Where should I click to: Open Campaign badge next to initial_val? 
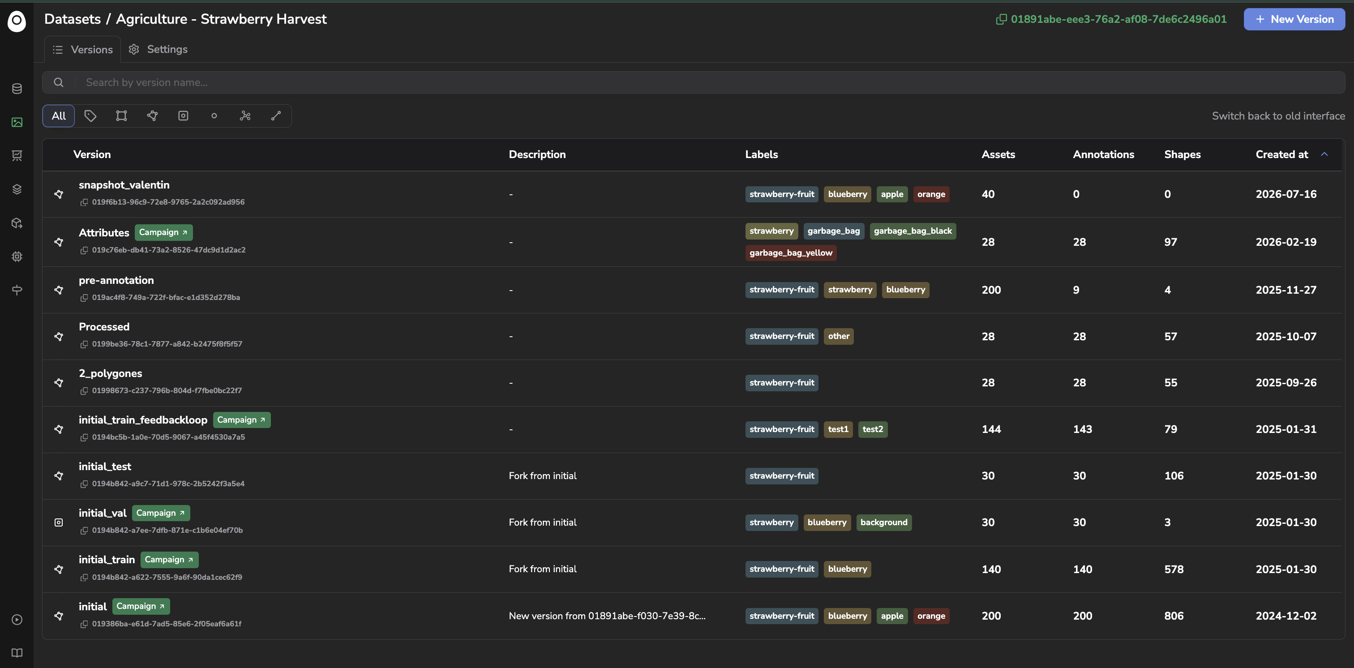[x=161, y=513]
